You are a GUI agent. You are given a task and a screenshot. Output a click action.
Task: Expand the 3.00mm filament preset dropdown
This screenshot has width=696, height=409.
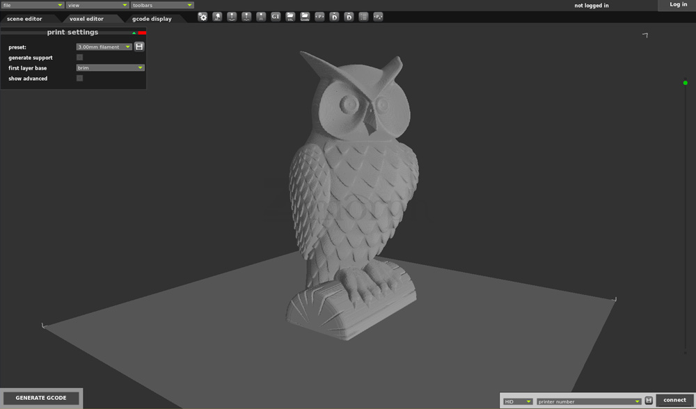[104, 47]
